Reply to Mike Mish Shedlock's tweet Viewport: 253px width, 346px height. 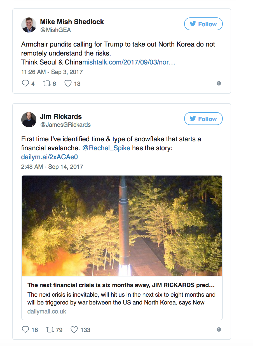[x=25, y=84]
